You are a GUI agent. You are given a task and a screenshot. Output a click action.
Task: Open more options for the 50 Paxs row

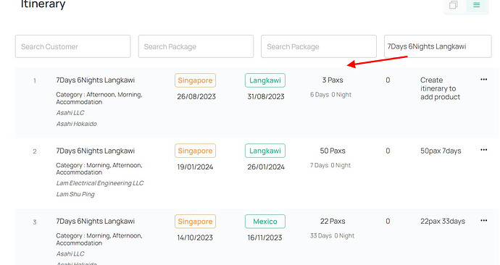click(x=484, y=150)
